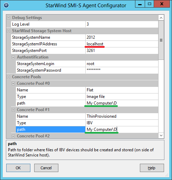Collapse StarWind Storage System Host group

click(x=8, y=31)
